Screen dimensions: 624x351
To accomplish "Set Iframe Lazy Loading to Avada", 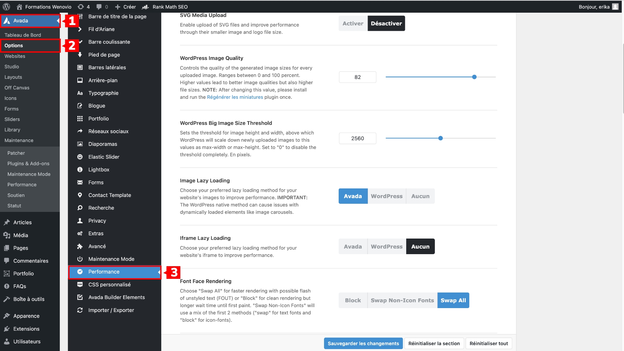I will click(353, 247).
